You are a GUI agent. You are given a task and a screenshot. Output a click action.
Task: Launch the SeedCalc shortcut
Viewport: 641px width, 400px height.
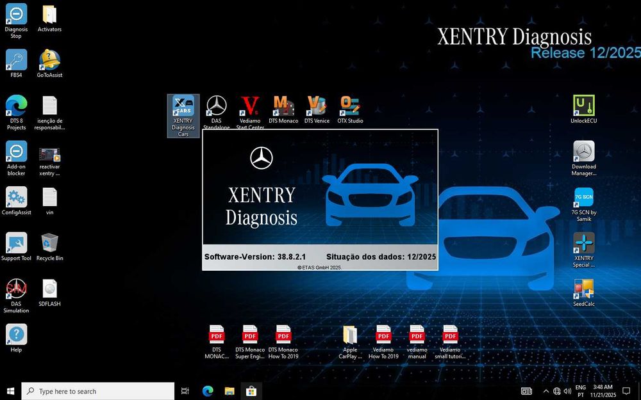[x=584, y=292]
